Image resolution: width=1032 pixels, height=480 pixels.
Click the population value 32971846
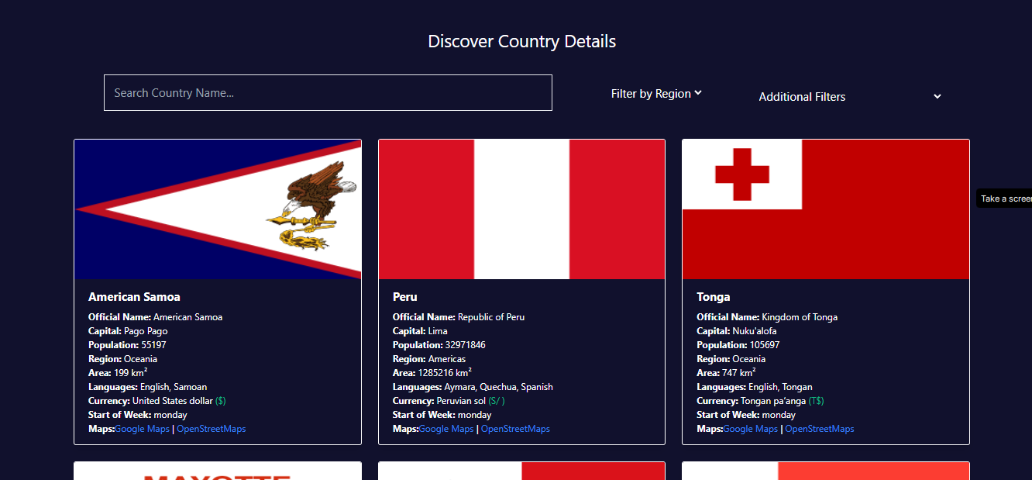point(466,345)
